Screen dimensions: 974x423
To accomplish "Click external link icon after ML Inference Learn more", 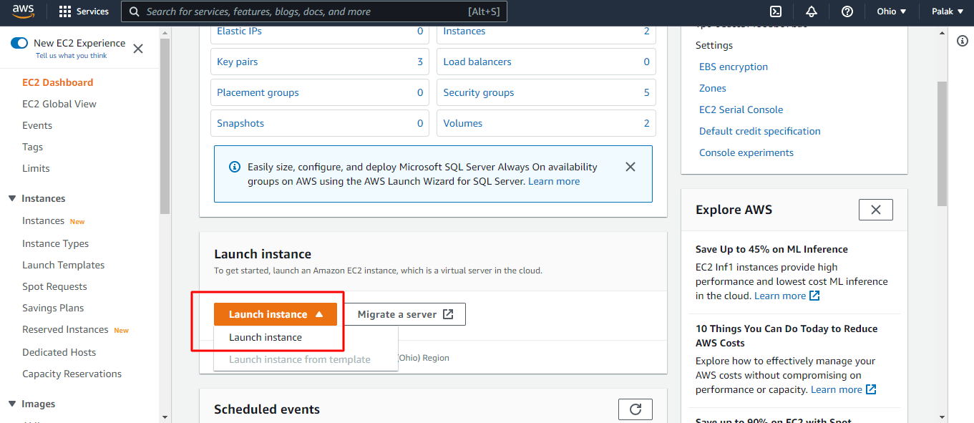I will coord(814,296).
